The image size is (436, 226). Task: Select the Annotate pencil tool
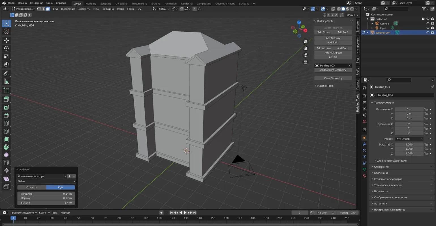click(x=6, y=73)
